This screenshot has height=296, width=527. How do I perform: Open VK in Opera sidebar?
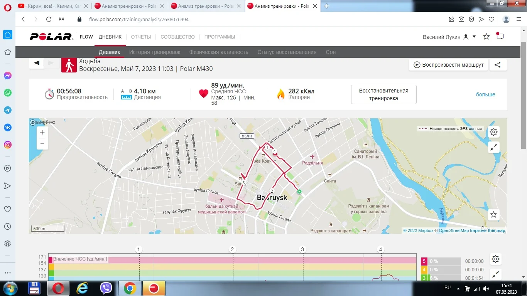(8, 128)
